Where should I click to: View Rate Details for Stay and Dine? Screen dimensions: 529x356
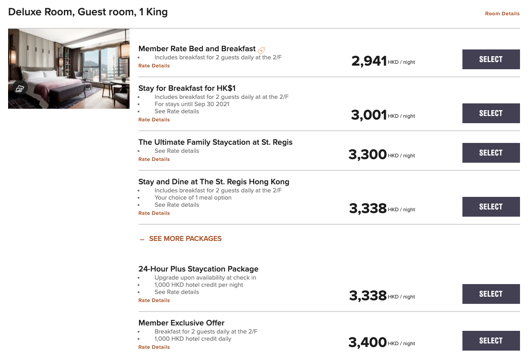pos(154,213)
